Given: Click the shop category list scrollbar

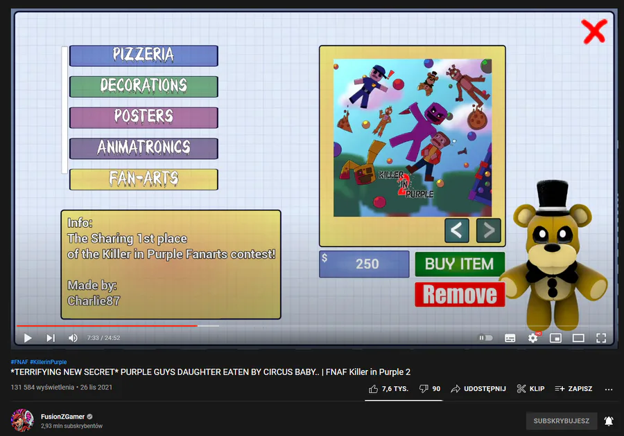Looking at the screenshot, I should 64,110.
